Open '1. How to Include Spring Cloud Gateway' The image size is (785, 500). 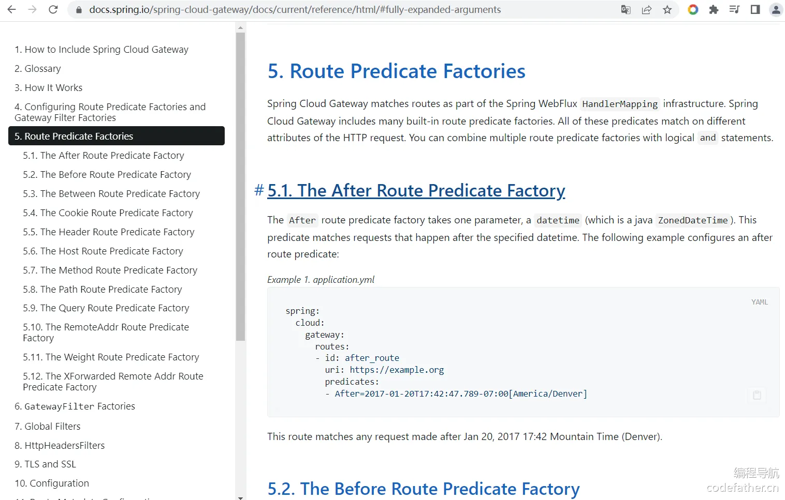(101, 50)
